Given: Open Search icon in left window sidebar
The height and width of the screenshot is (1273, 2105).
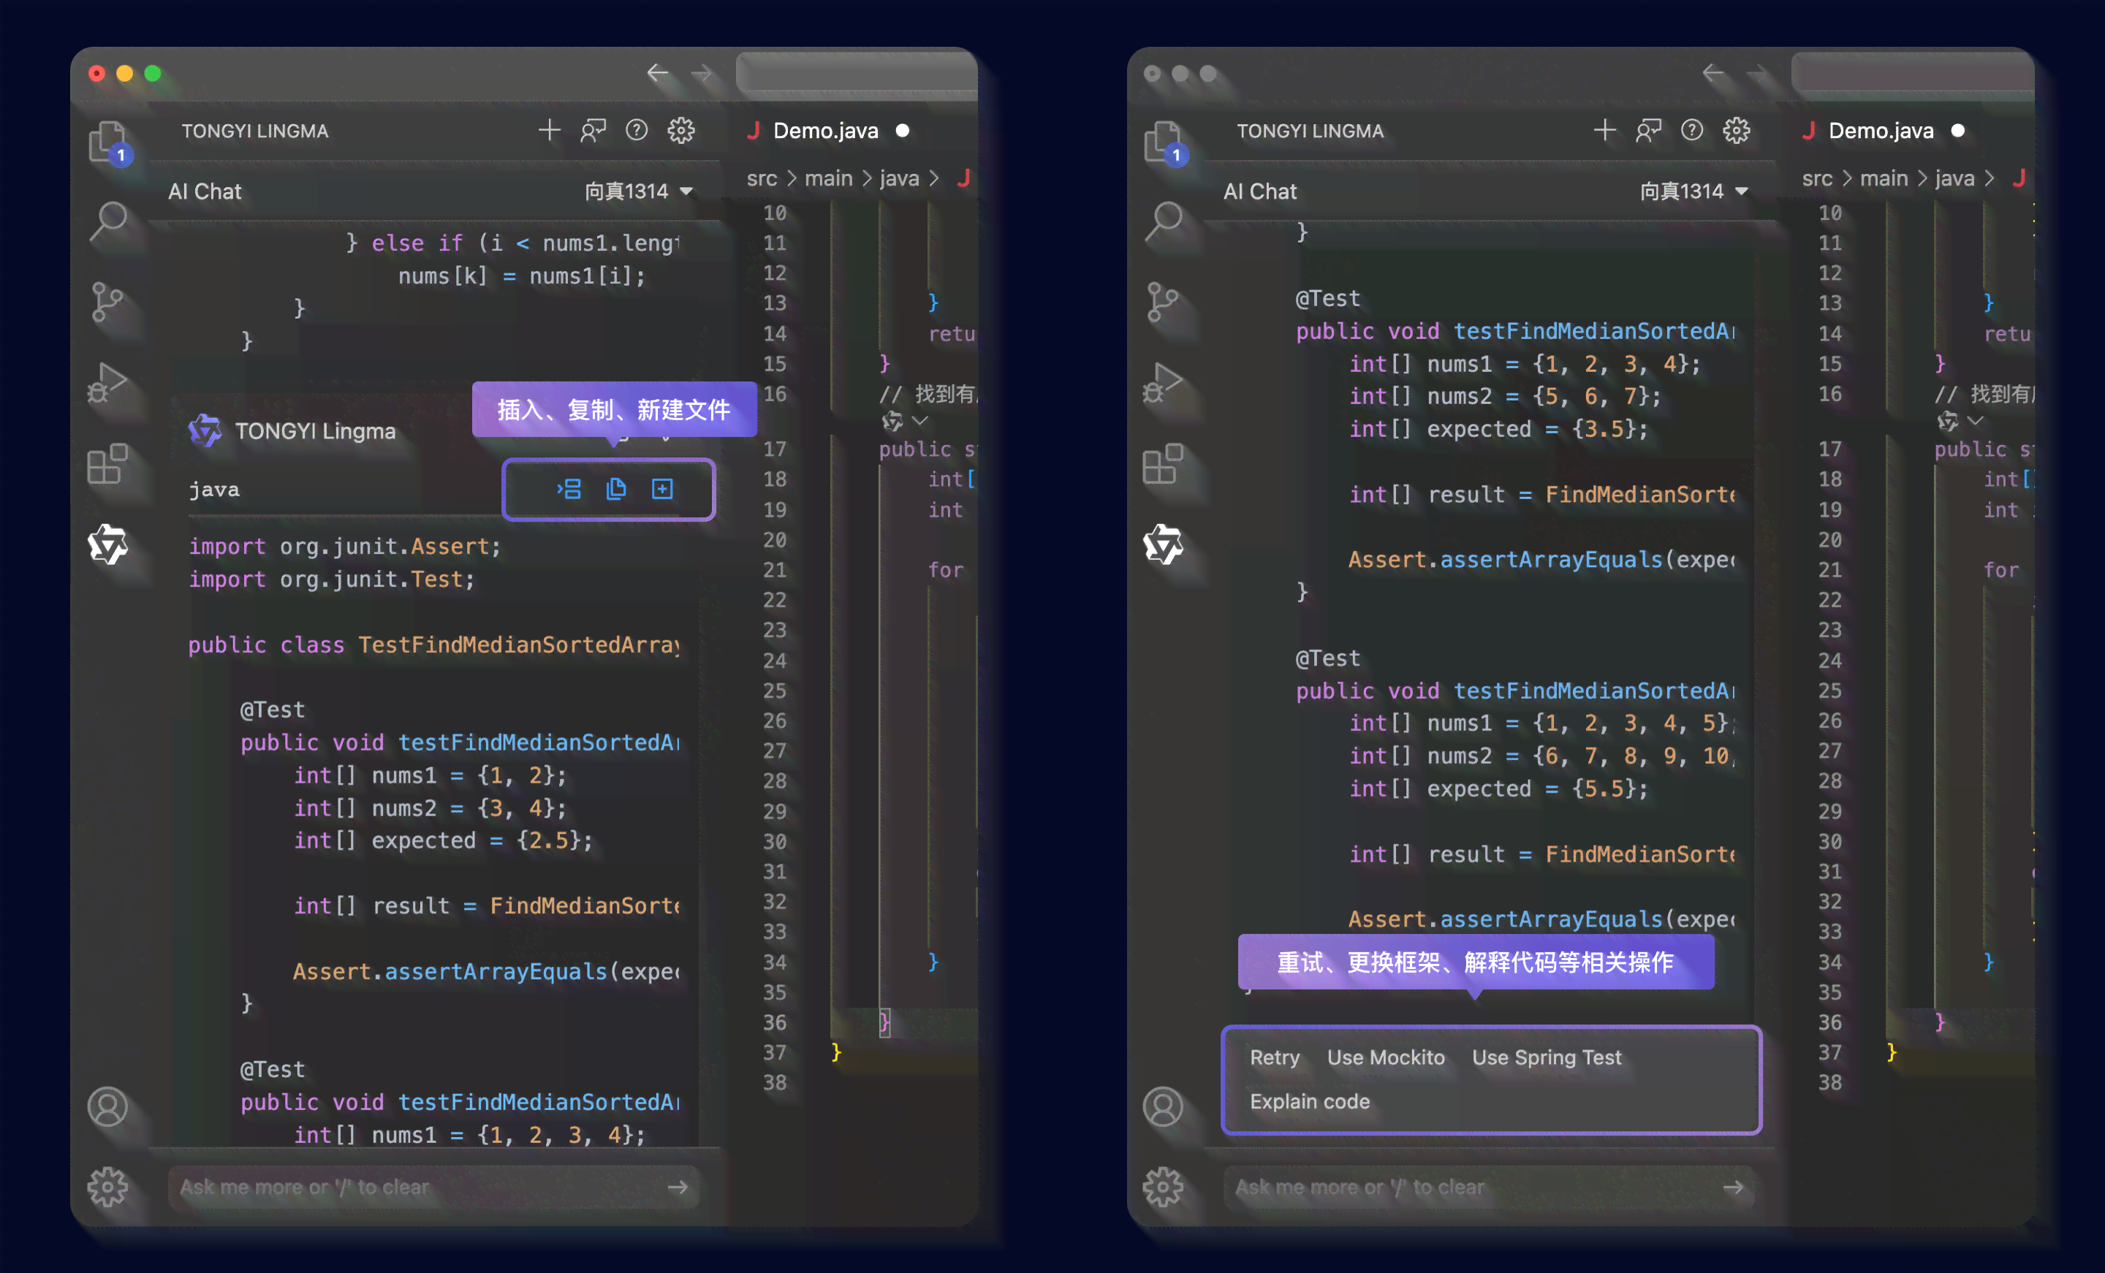Looking at the screenshot, I should [x=110, y=222].
